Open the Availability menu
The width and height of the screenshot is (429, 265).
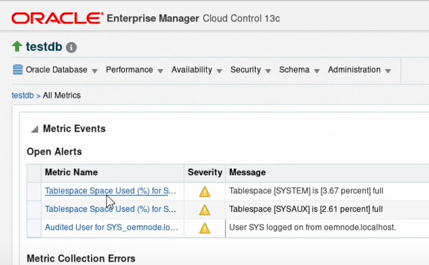pos(196,70)
